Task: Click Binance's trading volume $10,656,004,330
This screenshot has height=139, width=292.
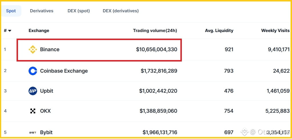Action: coord(156,49)
